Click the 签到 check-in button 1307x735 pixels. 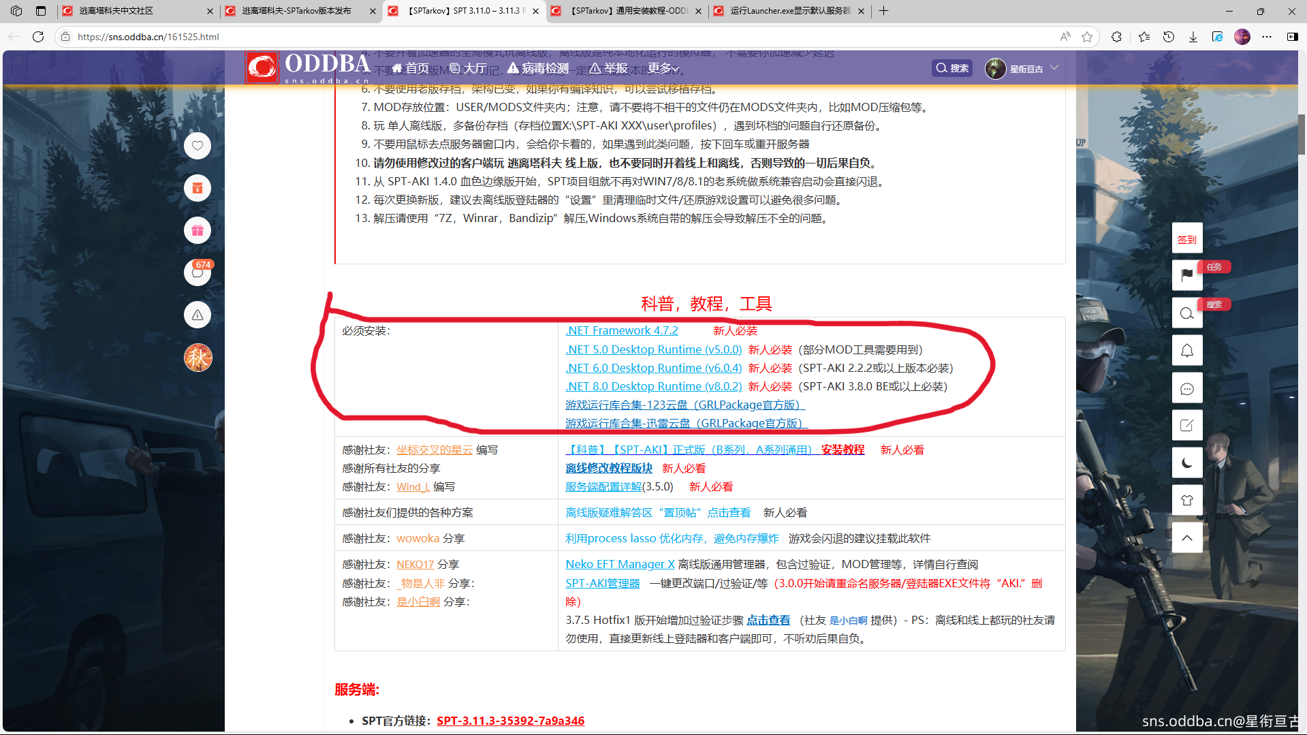pos(1187,239)
